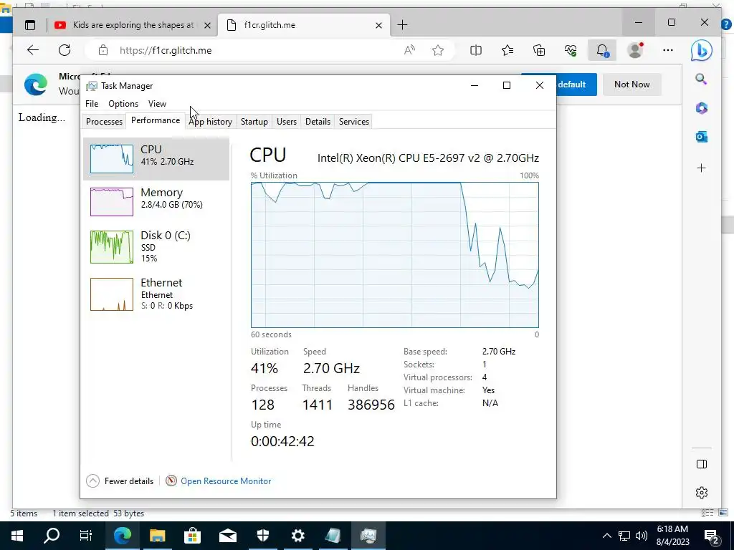
Task: Close the f1cr.glitch.me tab
Action: click(x=378, y=25)
